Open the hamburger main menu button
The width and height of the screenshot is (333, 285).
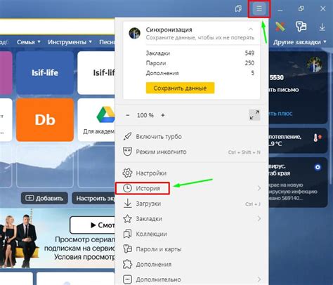pos(259,9)
